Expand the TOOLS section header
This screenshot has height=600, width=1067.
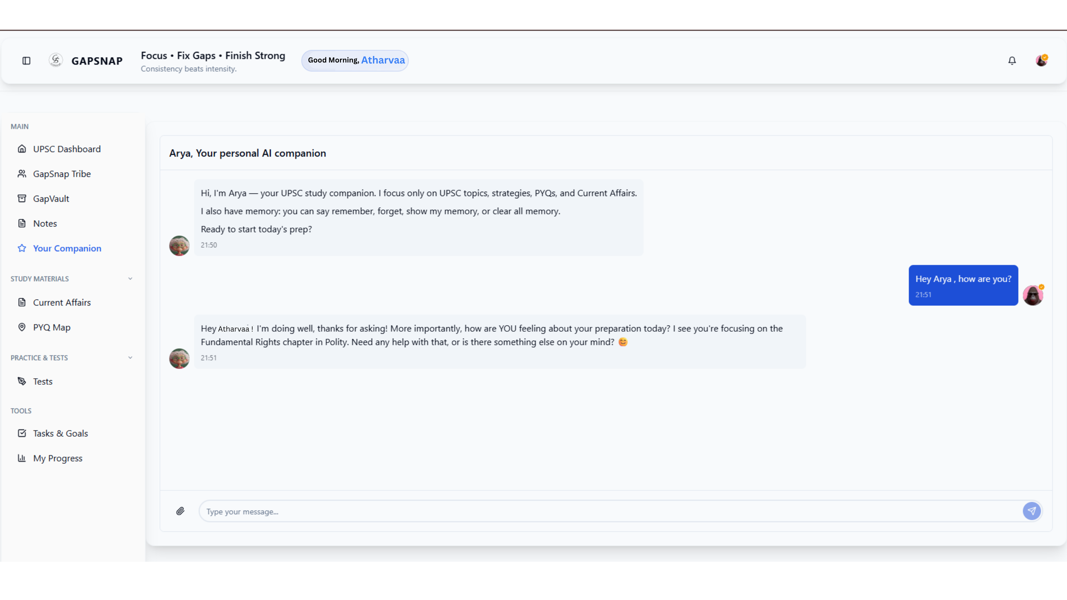(x=21, y=411)
